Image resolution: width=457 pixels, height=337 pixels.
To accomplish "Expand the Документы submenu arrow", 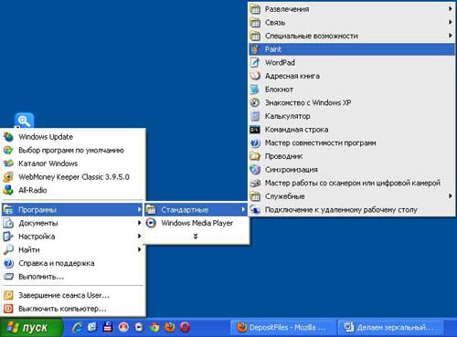I will (x=139, y=223).
